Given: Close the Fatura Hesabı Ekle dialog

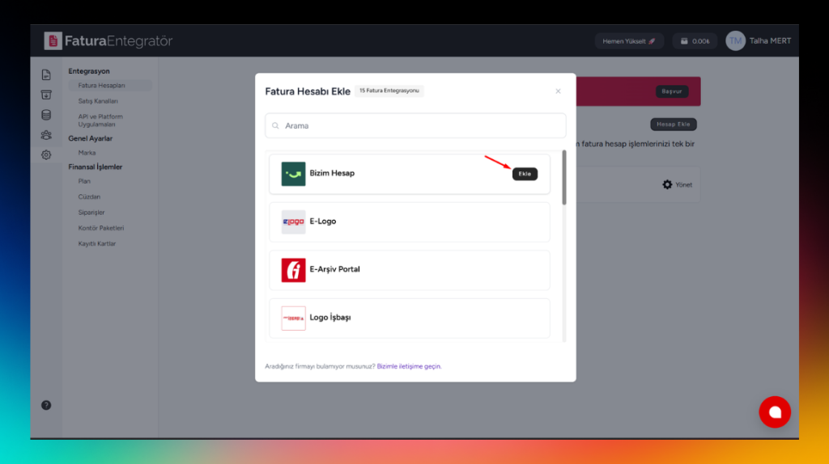Looking at the screenshot, I should coord(558,91).
